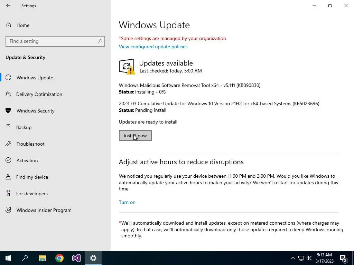The width and height of the screenshot is (354, 265).
Task: Go to Settings Home
Action: [23, 25]
